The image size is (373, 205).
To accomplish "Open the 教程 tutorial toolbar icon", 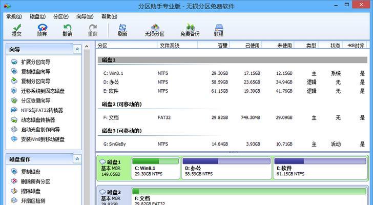I will click(219, 30).
